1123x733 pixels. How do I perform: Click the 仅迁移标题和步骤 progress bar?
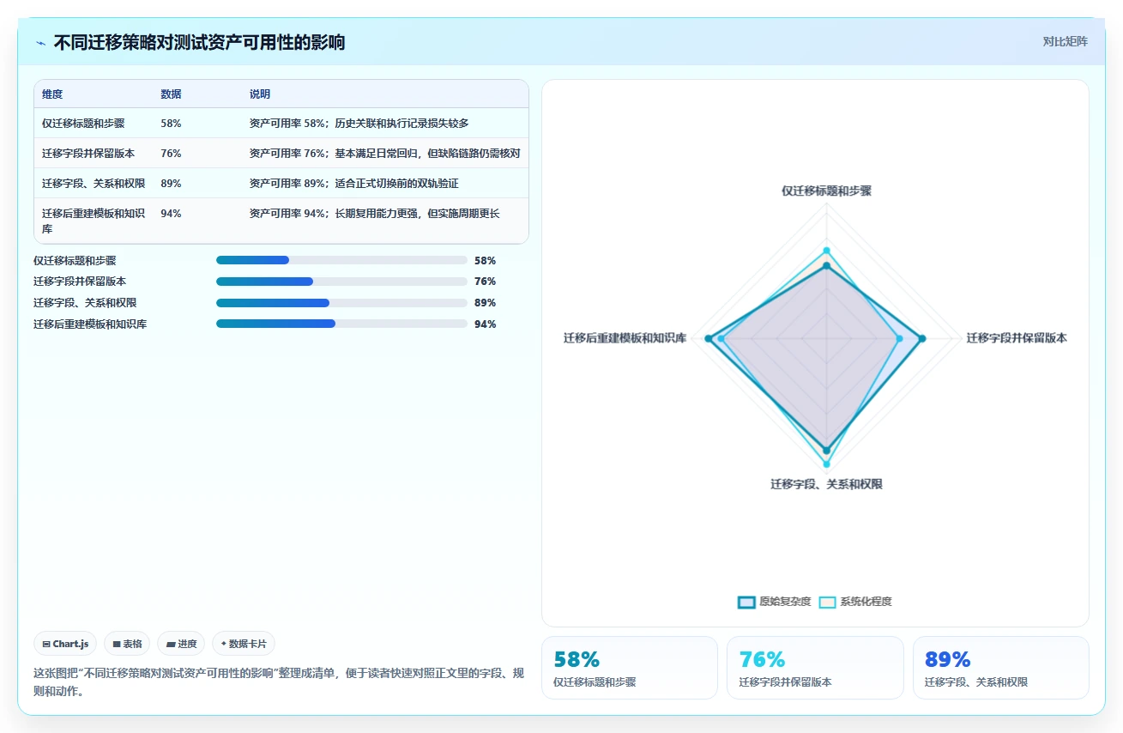tap(341, 260)
